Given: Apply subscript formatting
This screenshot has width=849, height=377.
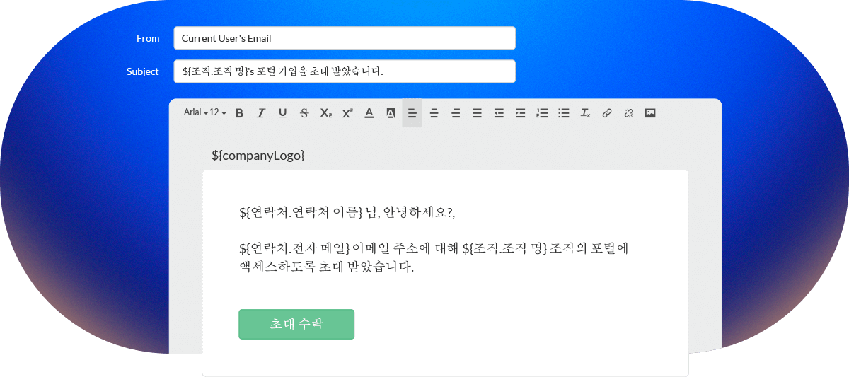Looking at the screenshot, I should click(325, 113).
